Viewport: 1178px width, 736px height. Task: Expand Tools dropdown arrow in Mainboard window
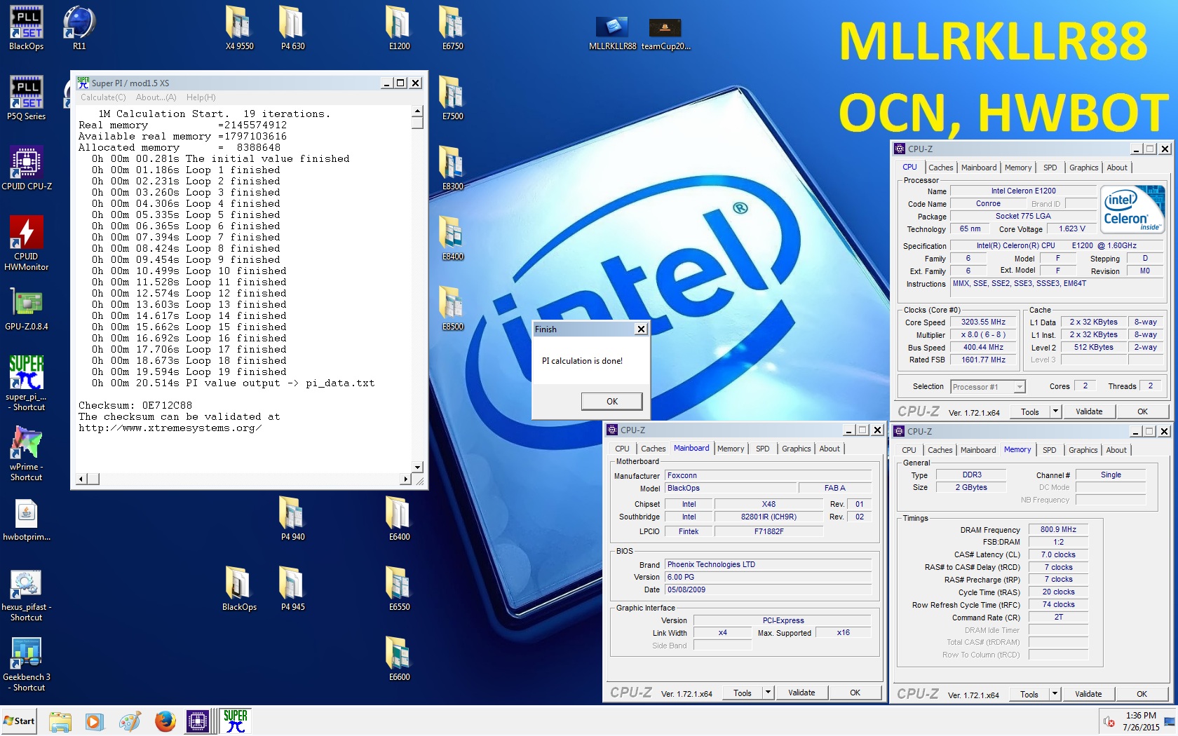(768, 693)
